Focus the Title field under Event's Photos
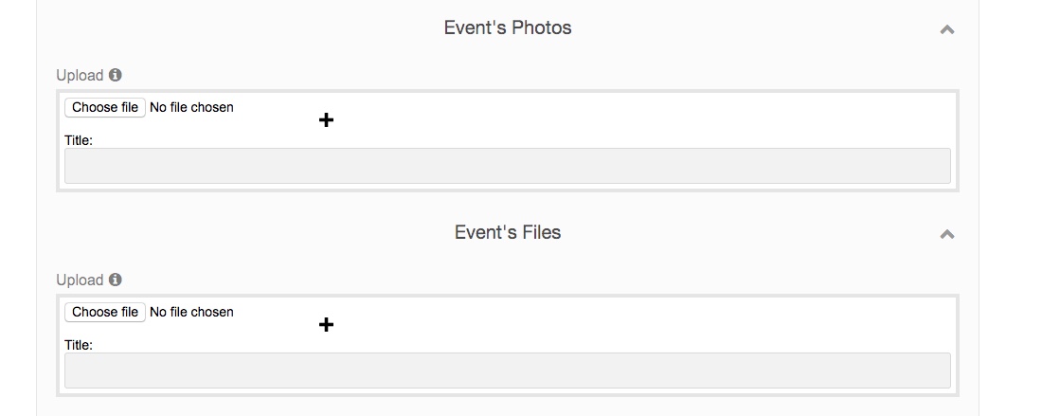The height and width of the screenshot is (416, 1060). (x=507, y=166)
